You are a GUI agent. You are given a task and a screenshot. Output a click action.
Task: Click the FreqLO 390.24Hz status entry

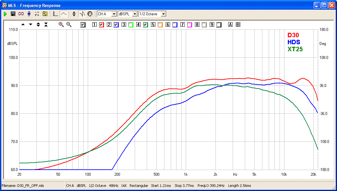pos(211,186)
